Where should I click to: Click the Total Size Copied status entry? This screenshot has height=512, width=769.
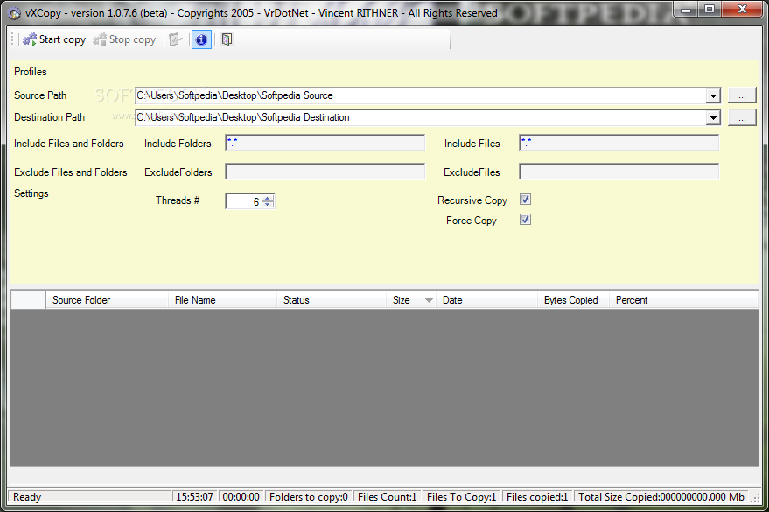(x=661, y=497)
